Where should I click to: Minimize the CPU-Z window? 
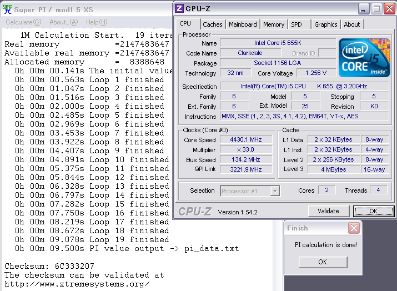364,9
